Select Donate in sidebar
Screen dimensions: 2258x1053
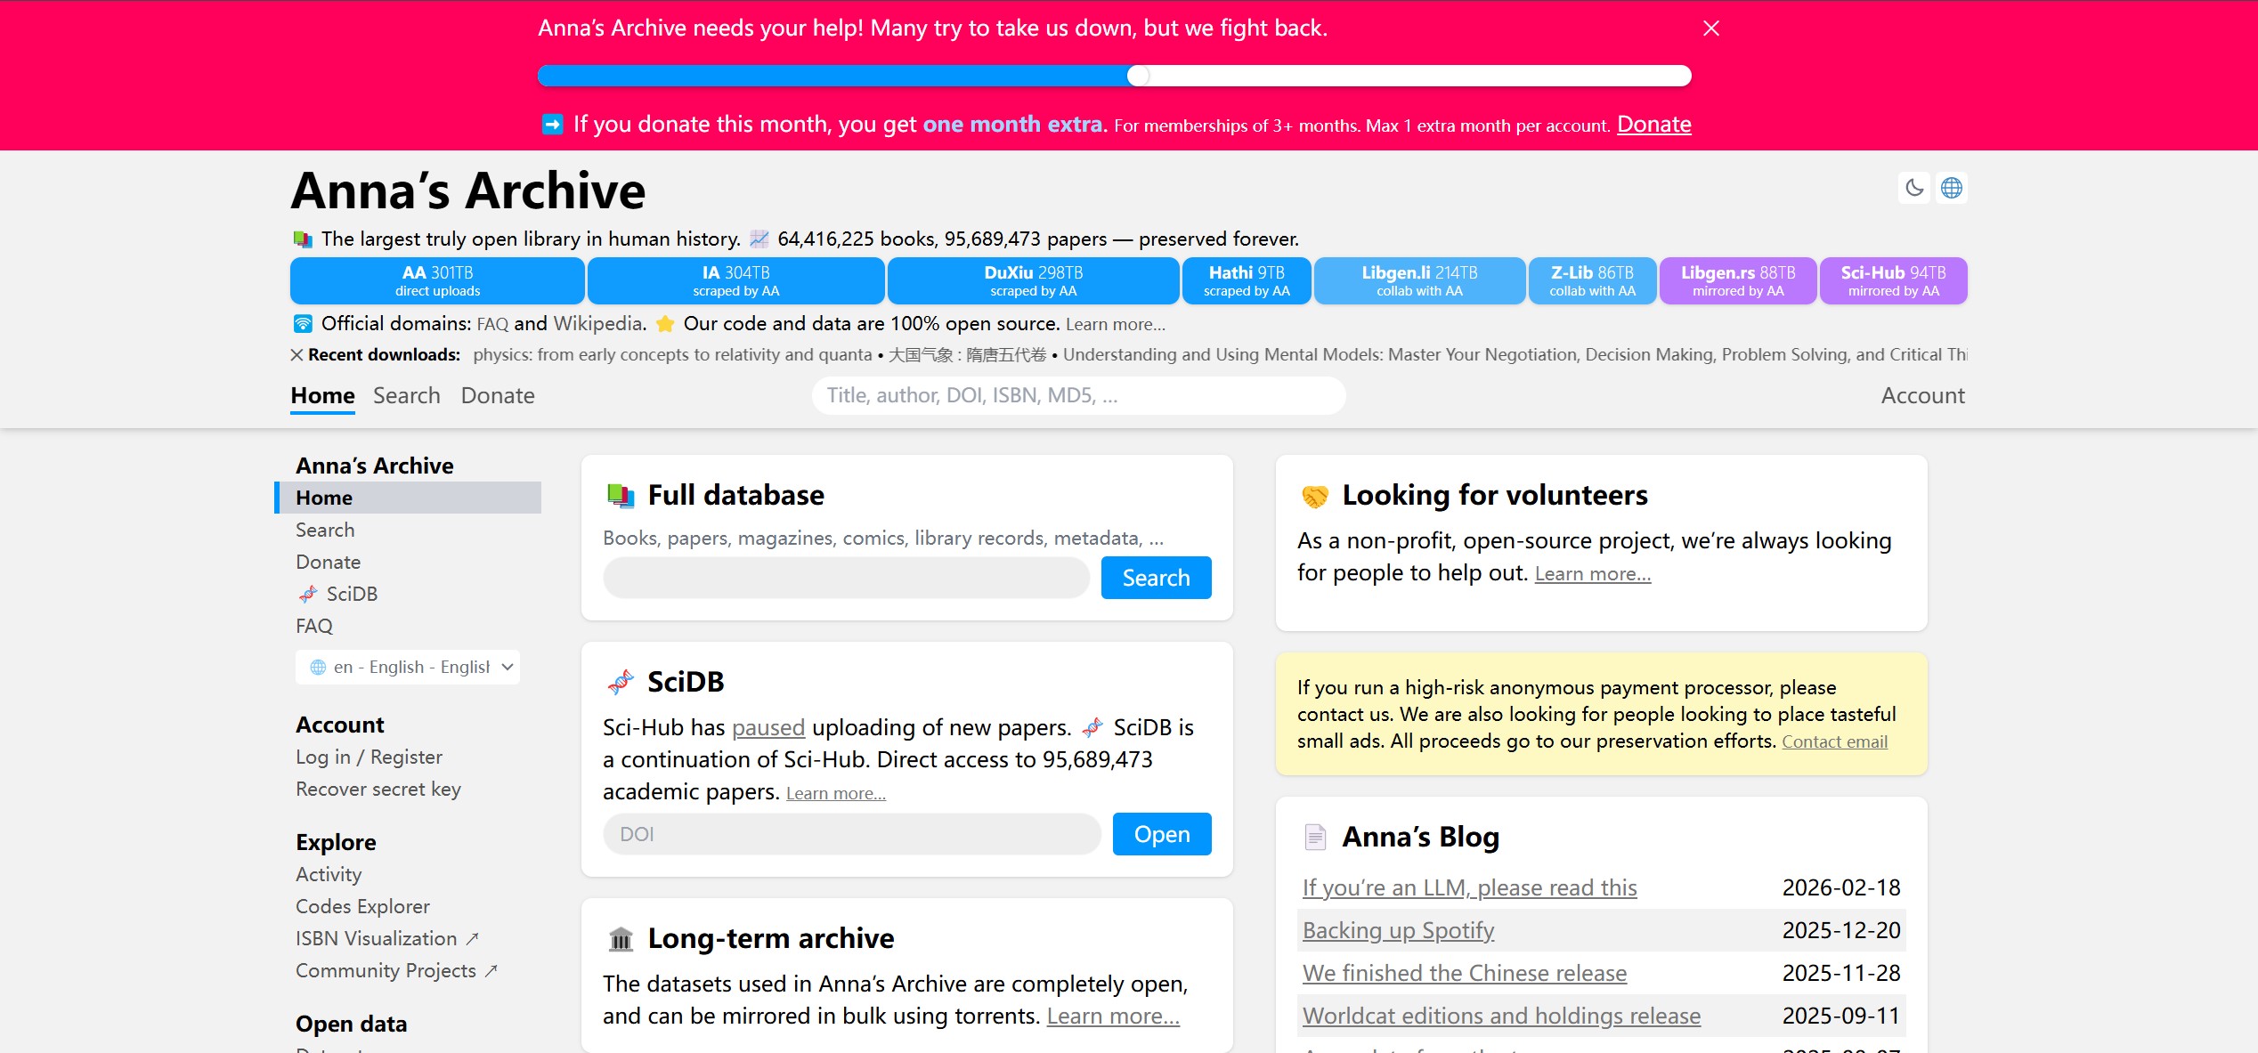coord(328,562)
